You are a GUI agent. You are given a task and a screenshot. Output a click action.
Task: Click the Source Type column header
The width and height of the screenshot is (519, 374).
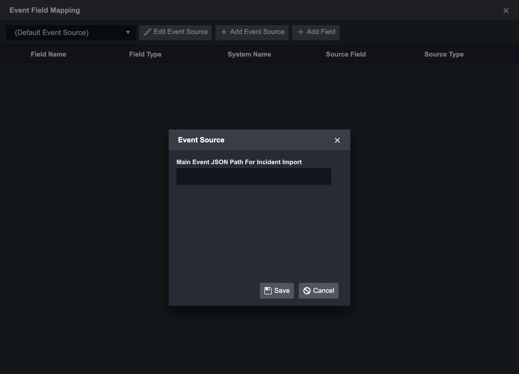[444, 54]
